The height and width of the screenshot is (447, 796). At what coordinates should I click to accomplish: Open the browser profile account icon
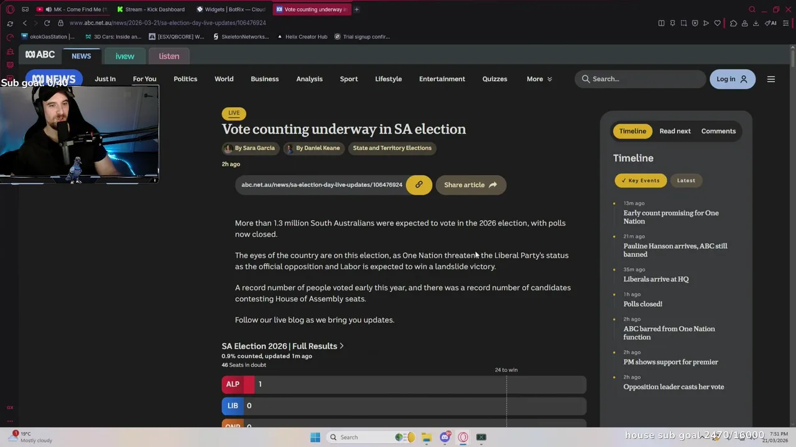[744, 23]
